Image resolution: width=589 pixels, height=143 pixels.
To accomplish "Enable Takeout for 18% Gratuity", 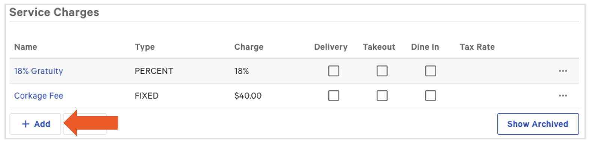I will [x=382, y=71].
